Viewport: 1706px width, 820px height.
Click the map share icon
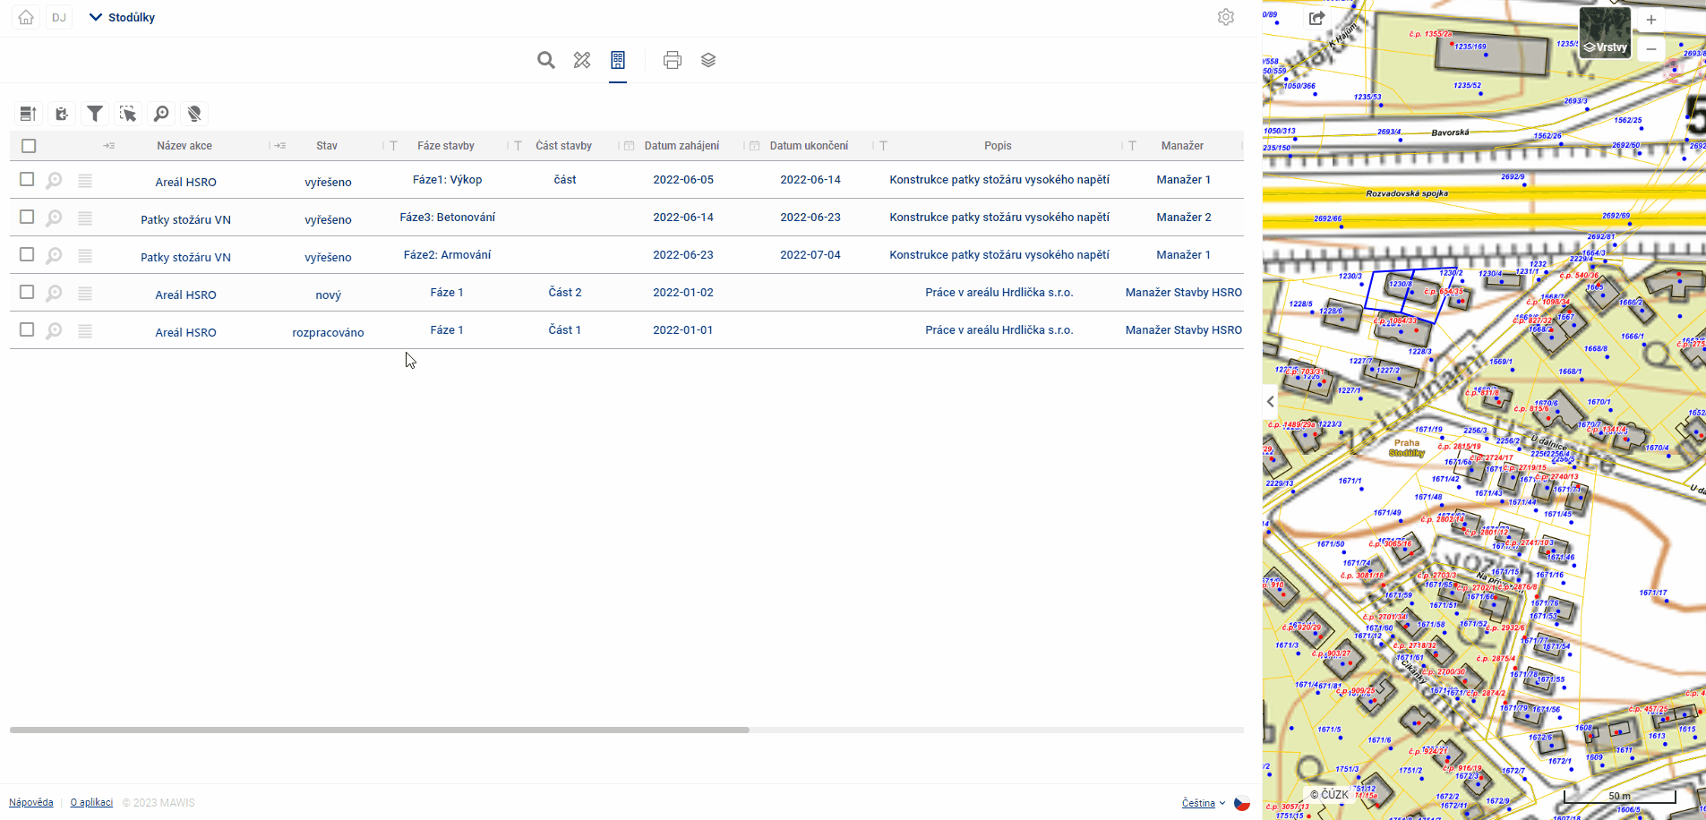tap(1316, 18)
